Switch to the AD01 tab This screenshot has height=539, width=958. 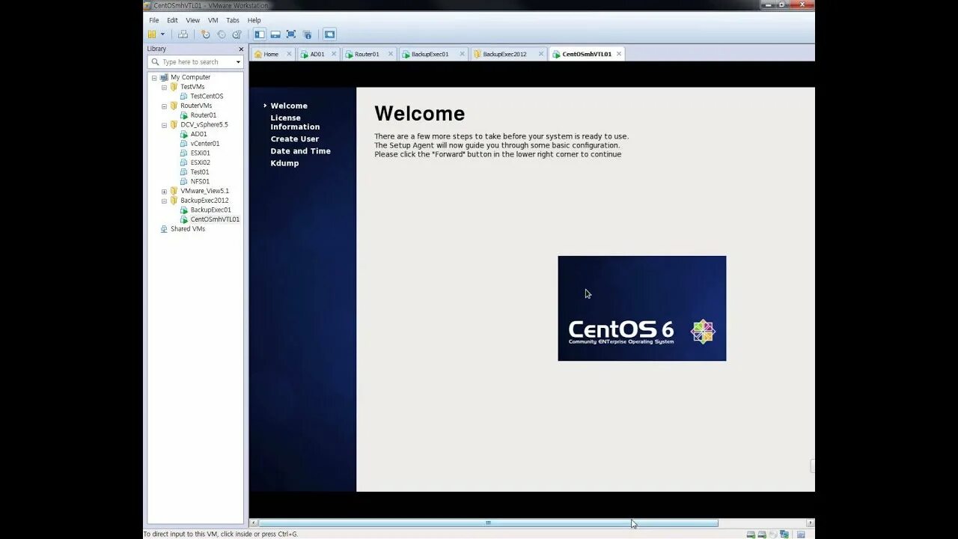pos(318,54)
